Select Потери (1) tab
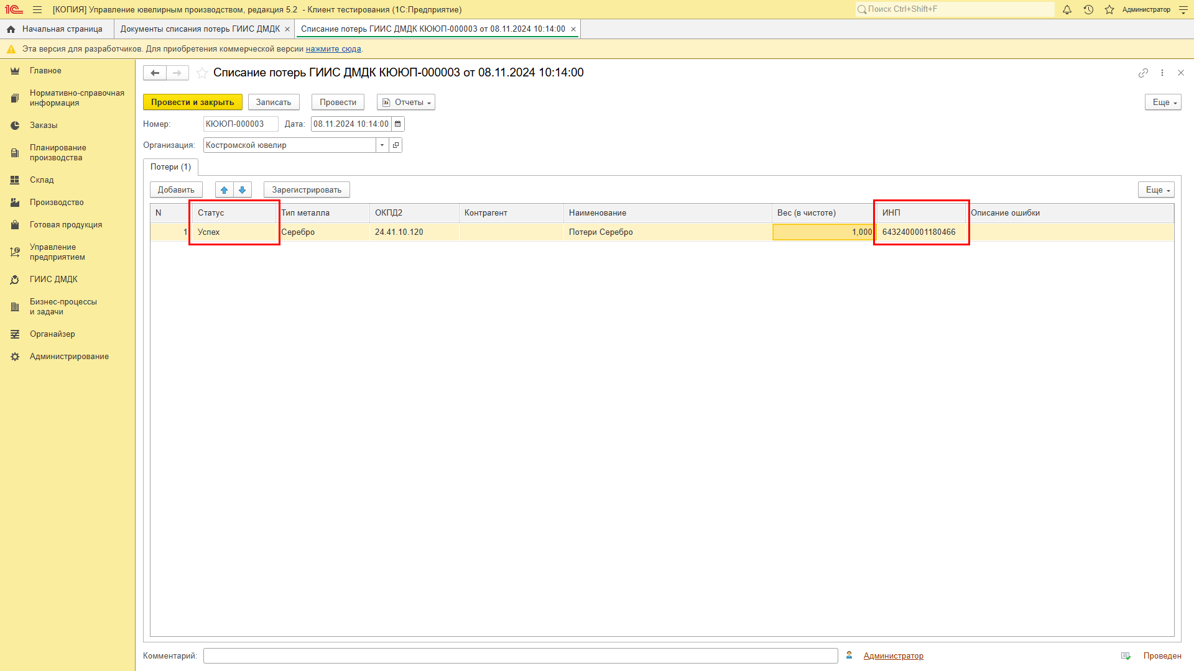1194x671 pixels. click(171, 167)
